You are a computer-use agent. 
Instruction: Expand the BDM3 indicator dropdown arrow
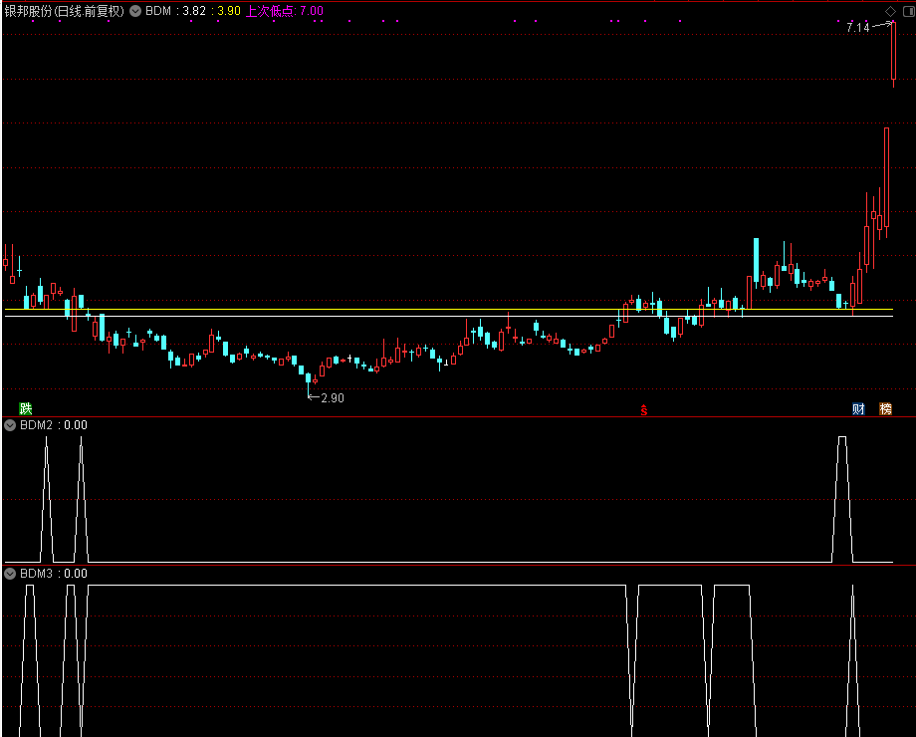click(11, 574)
